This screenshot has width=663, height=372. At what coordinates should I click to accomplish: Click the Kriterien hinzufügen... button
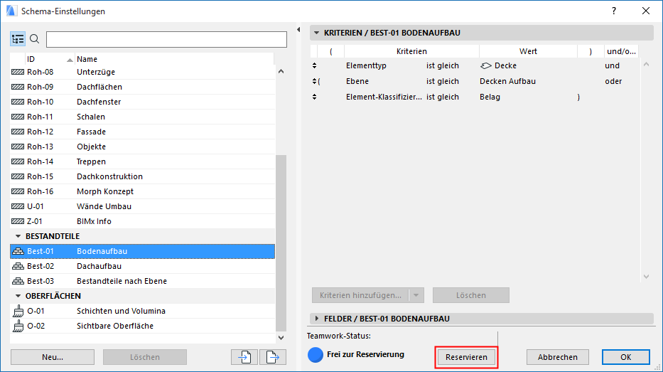point(360,295)
